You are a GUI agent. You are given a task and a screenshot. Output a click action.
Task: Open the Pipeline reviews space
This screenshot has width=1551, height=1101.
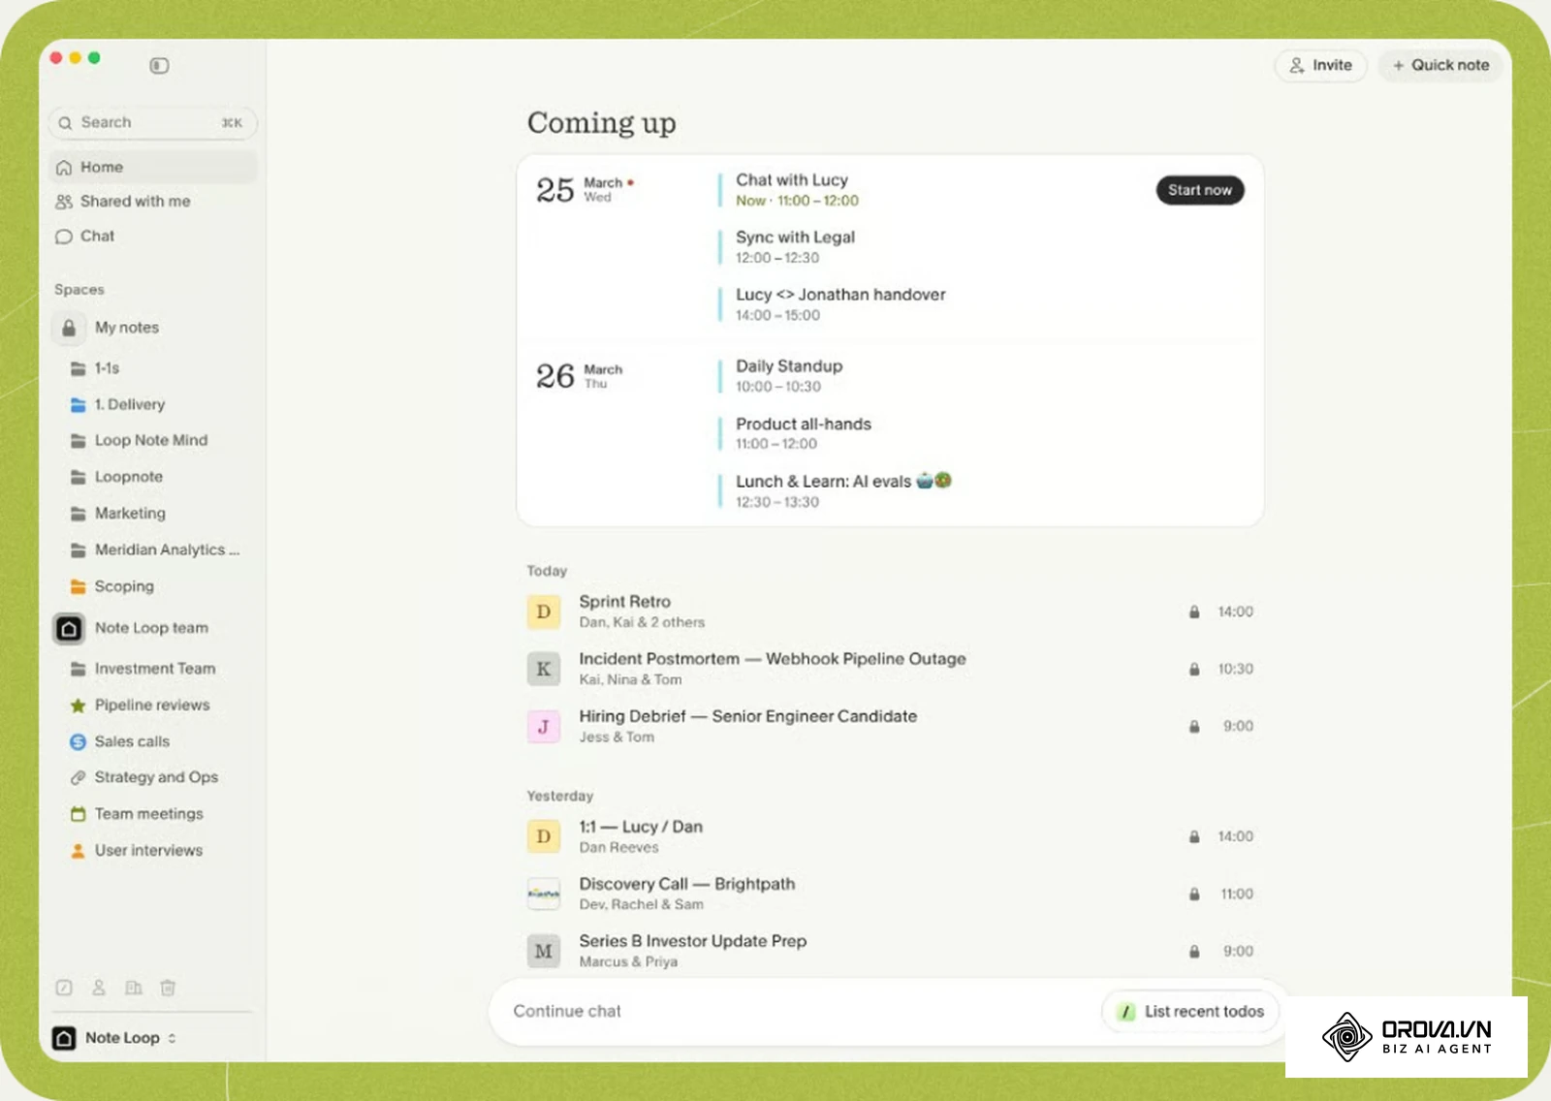tap(152, 706)
